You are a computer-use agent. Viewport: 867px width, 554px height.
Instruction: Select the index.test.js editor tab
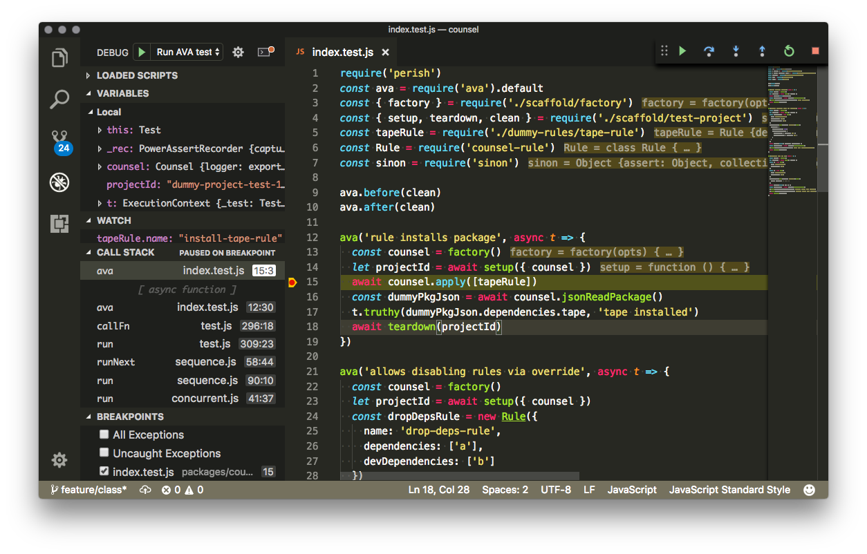[x=342, y=52]
